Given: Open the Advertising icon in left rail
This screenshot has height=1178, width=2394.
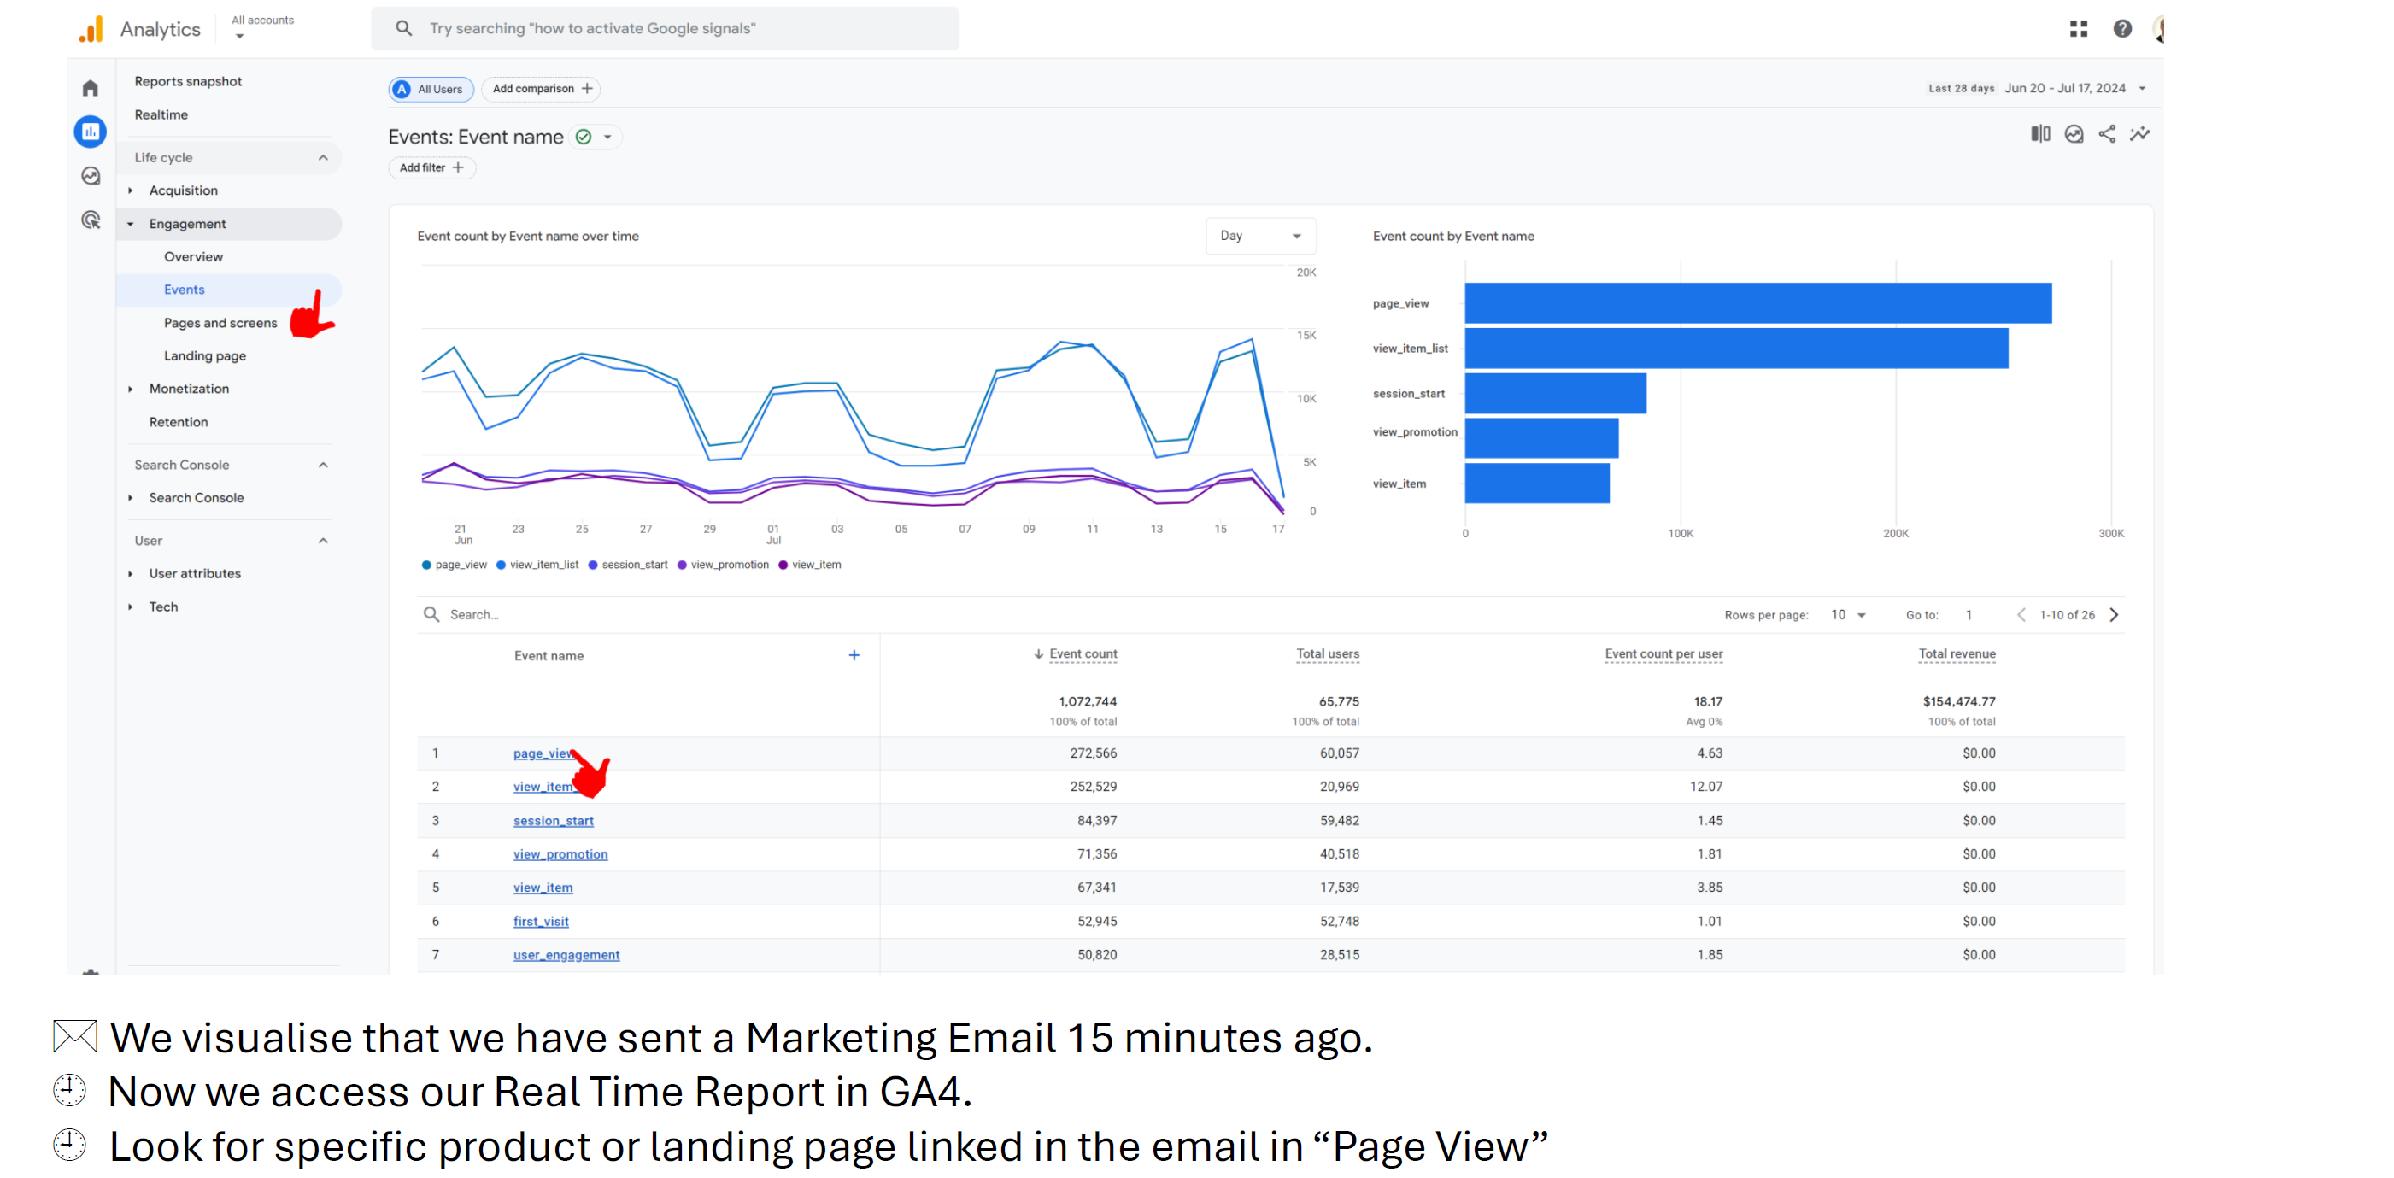Looking at the screenshot, I should coord(91,220).
